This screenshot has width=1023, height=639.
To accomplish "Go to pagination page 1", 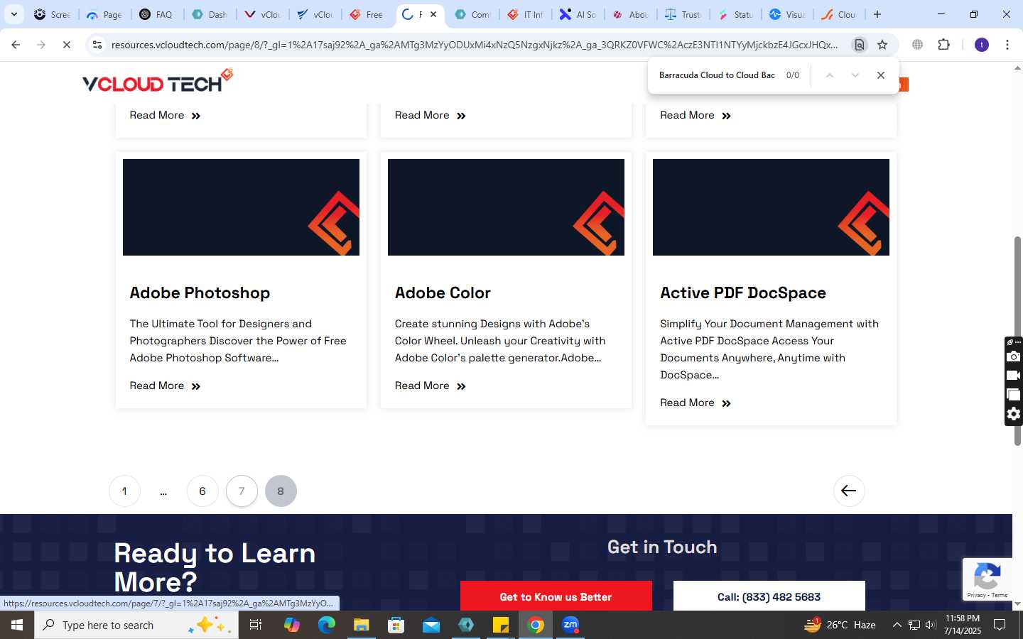I will click(124, 491).
